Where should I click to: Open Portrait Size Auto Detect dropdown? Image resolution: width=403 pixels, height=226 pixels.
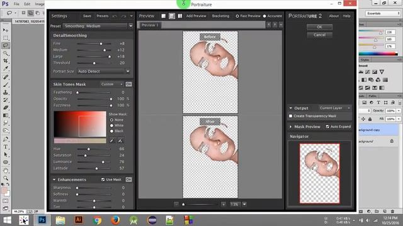click(105, 71)
